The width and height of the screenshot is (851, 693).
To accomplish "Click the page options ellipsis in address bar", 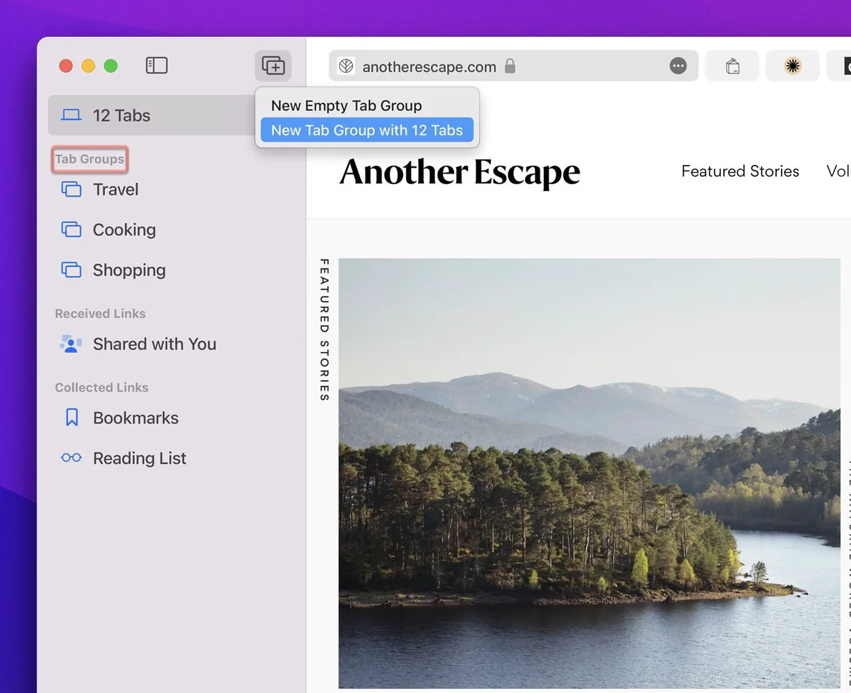I will [x=678, y=66].
